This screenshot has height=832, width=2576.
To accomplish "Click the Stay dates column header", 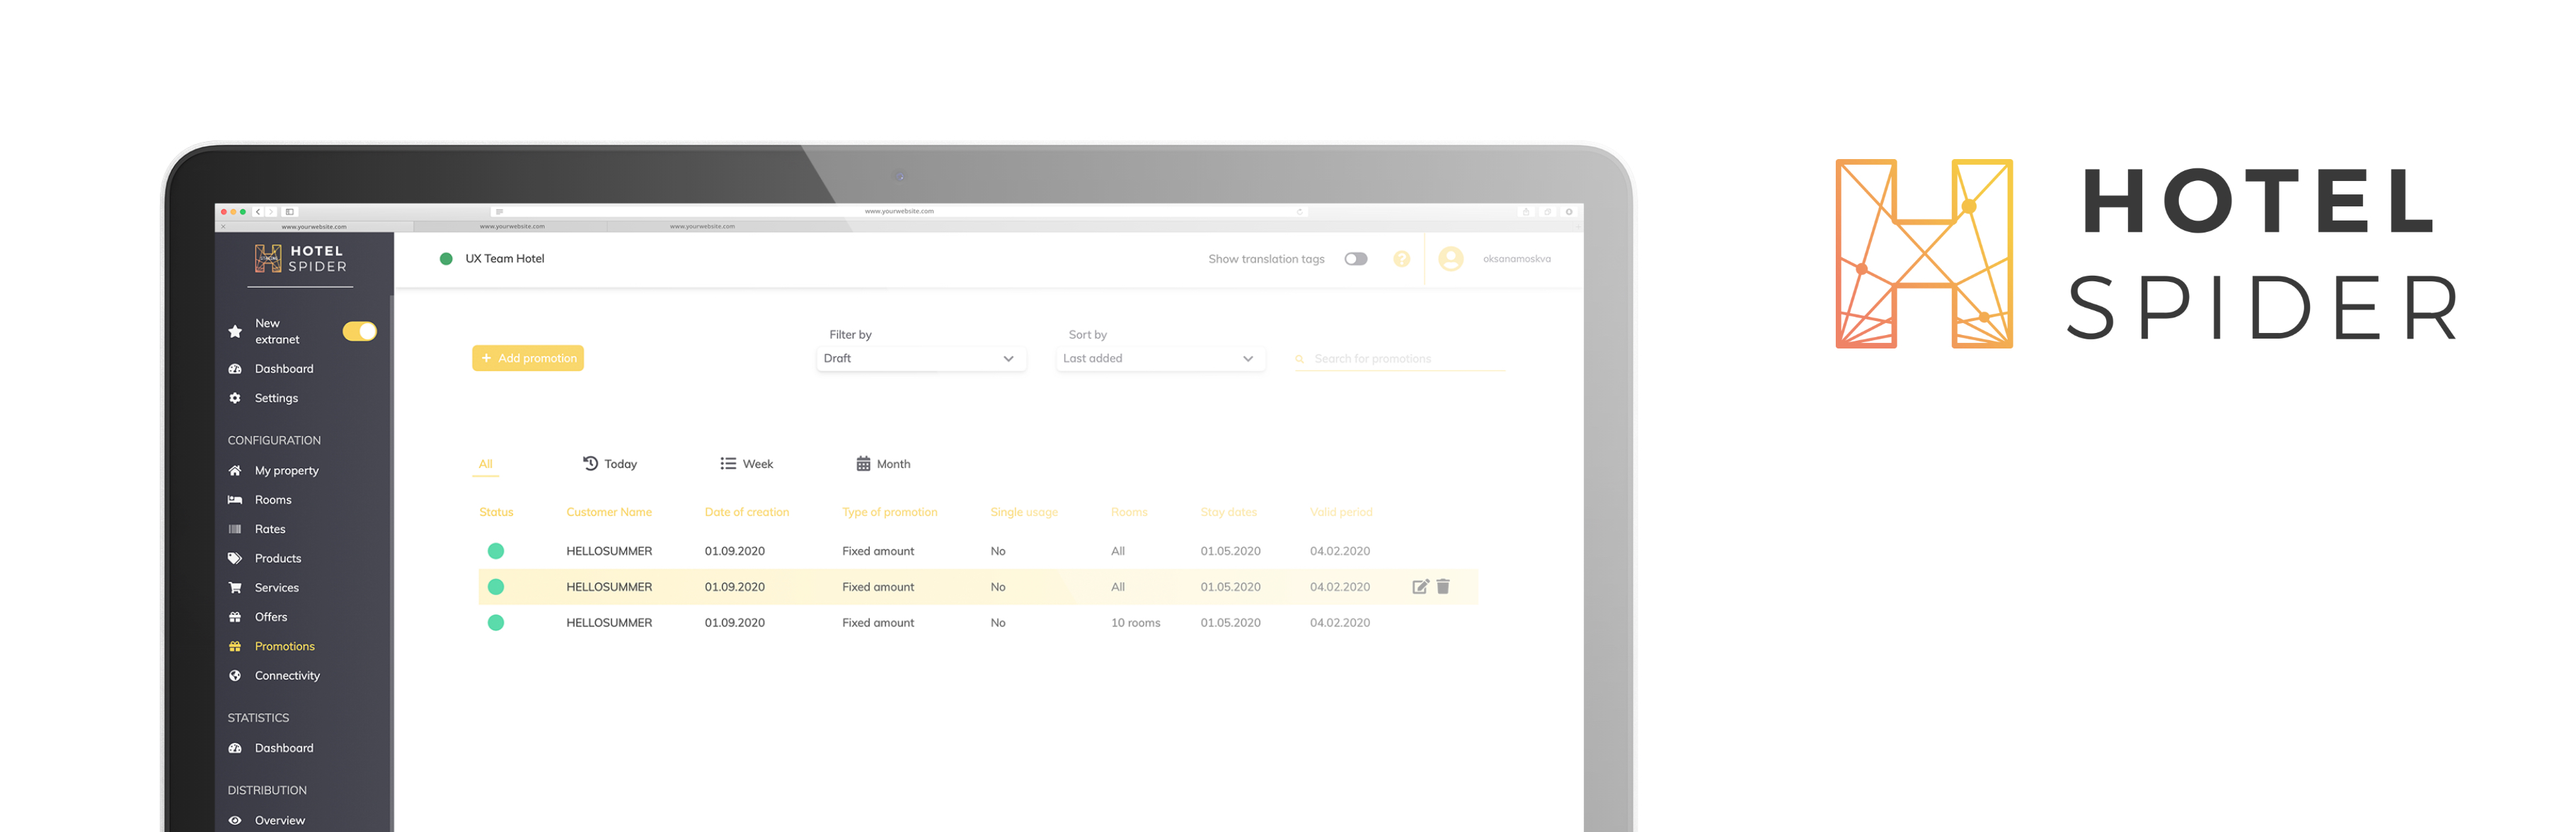I will point(1229,512).
